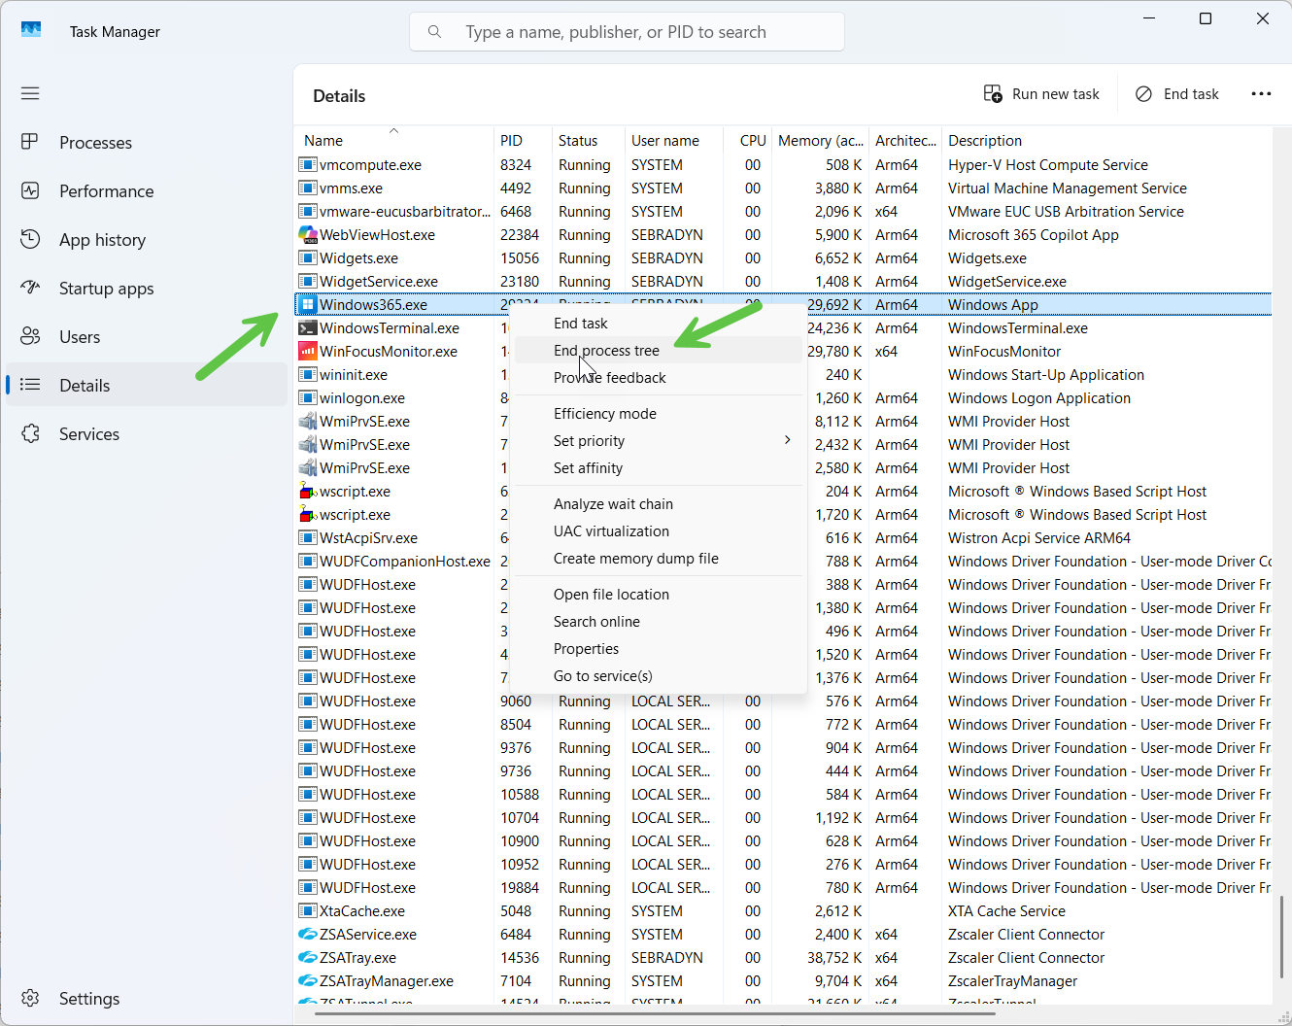Click the WstAcpiSrv.exe process icon
Screen dimensions: 1292x1026
308,537
